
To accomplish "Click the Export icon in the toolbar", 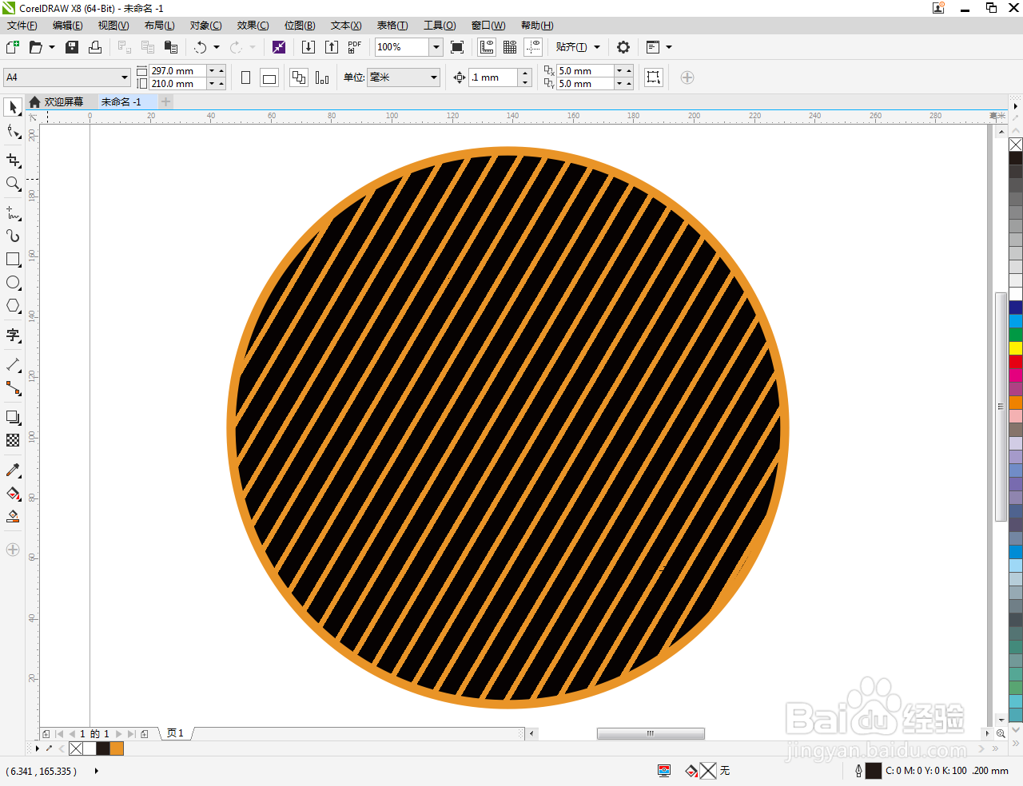I will tap(332, 47).
